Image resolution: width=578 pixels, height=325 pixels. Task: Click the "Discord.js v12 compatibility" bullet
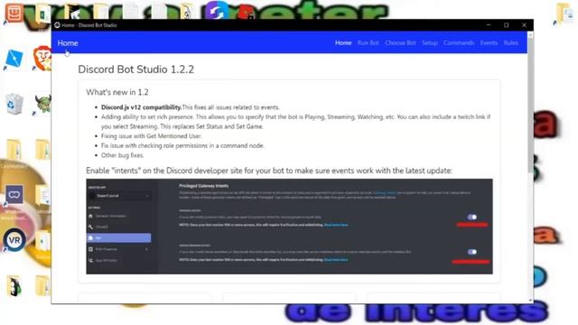[x=191, y=107]
